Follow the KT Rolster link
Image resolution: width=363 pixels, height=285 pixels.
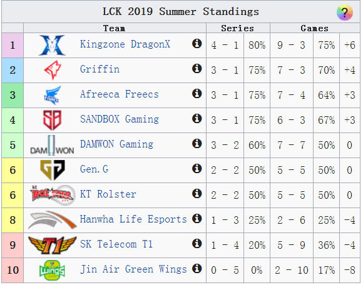(x=108, y=194)
